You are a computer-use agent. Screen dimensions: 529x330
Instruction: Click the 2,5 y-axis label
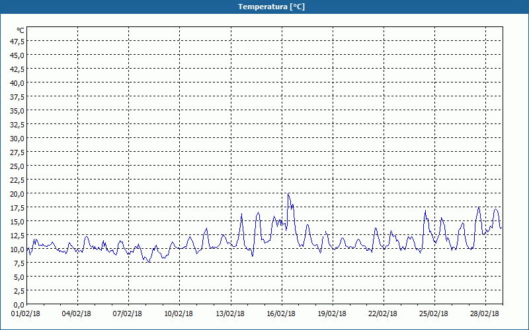[19, 291]
